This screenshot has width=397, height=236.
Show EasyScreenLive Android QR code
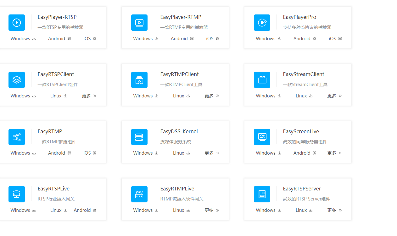[x=305, y=153]
